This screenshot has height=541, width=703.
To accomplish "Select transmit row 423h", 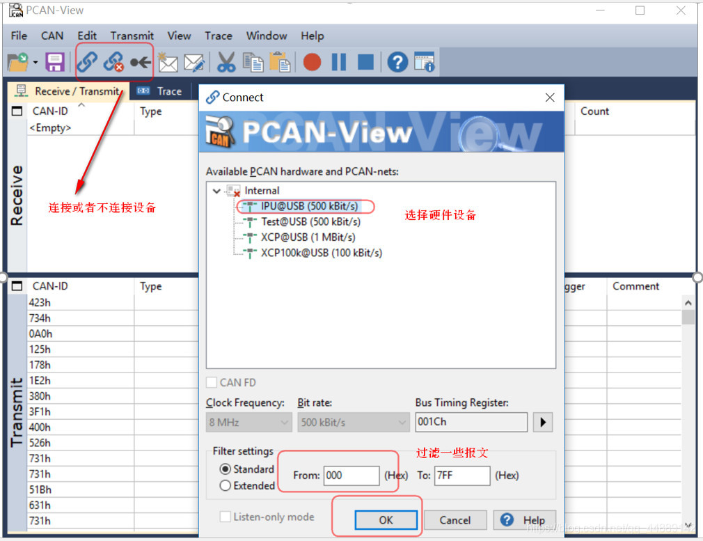I will tap(40, 303).
